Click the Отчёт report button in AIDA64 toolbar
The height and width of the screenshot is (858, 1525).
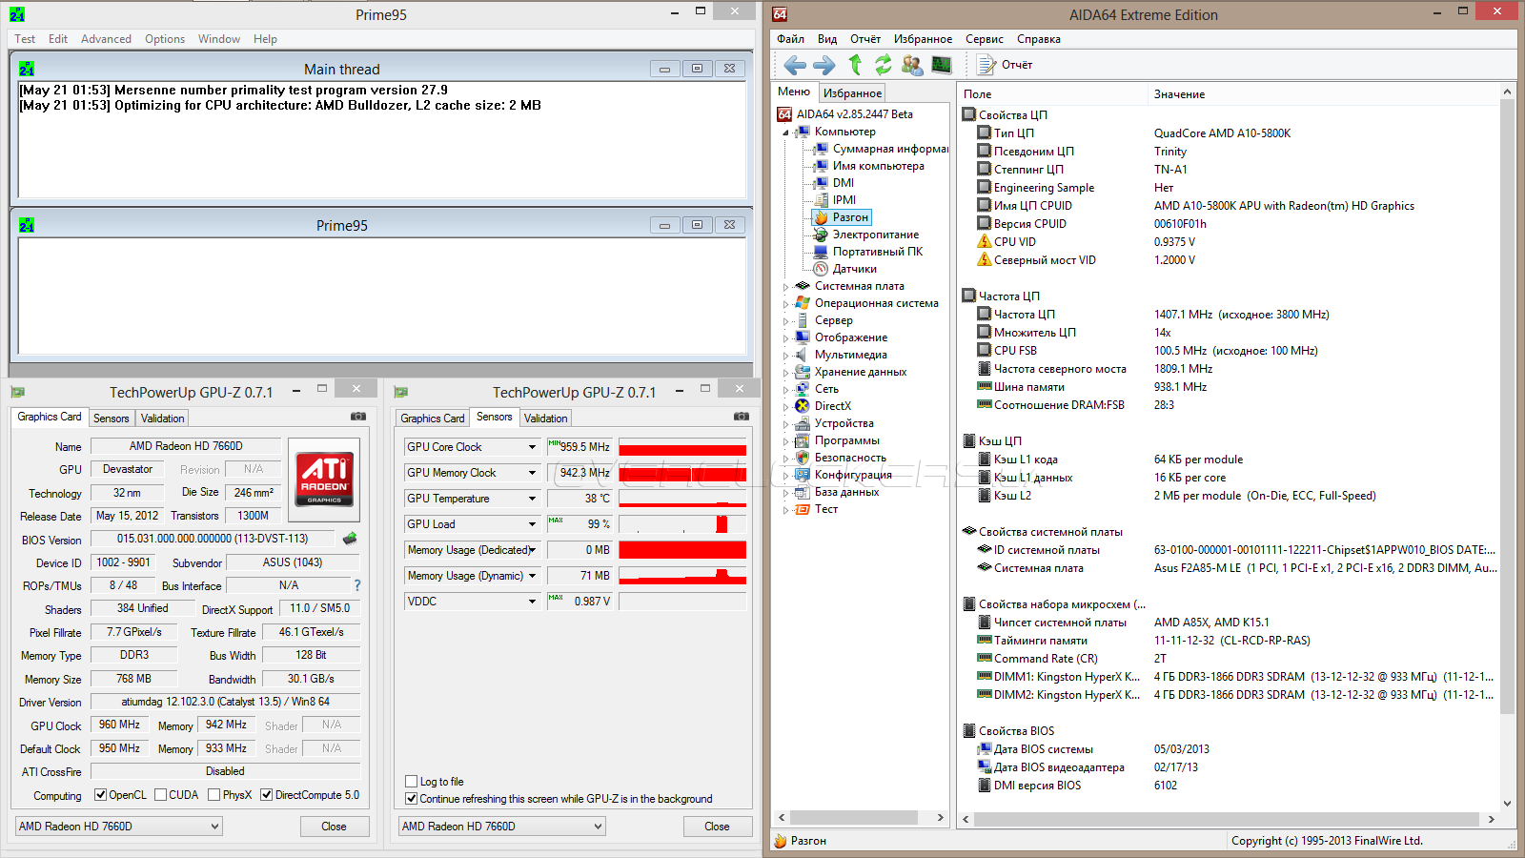point(1005,65)
